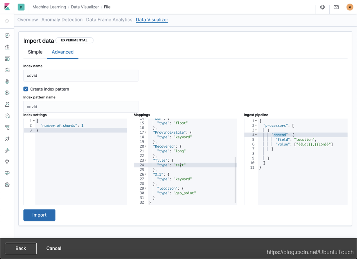Click the Cancel button

(54, 248)
